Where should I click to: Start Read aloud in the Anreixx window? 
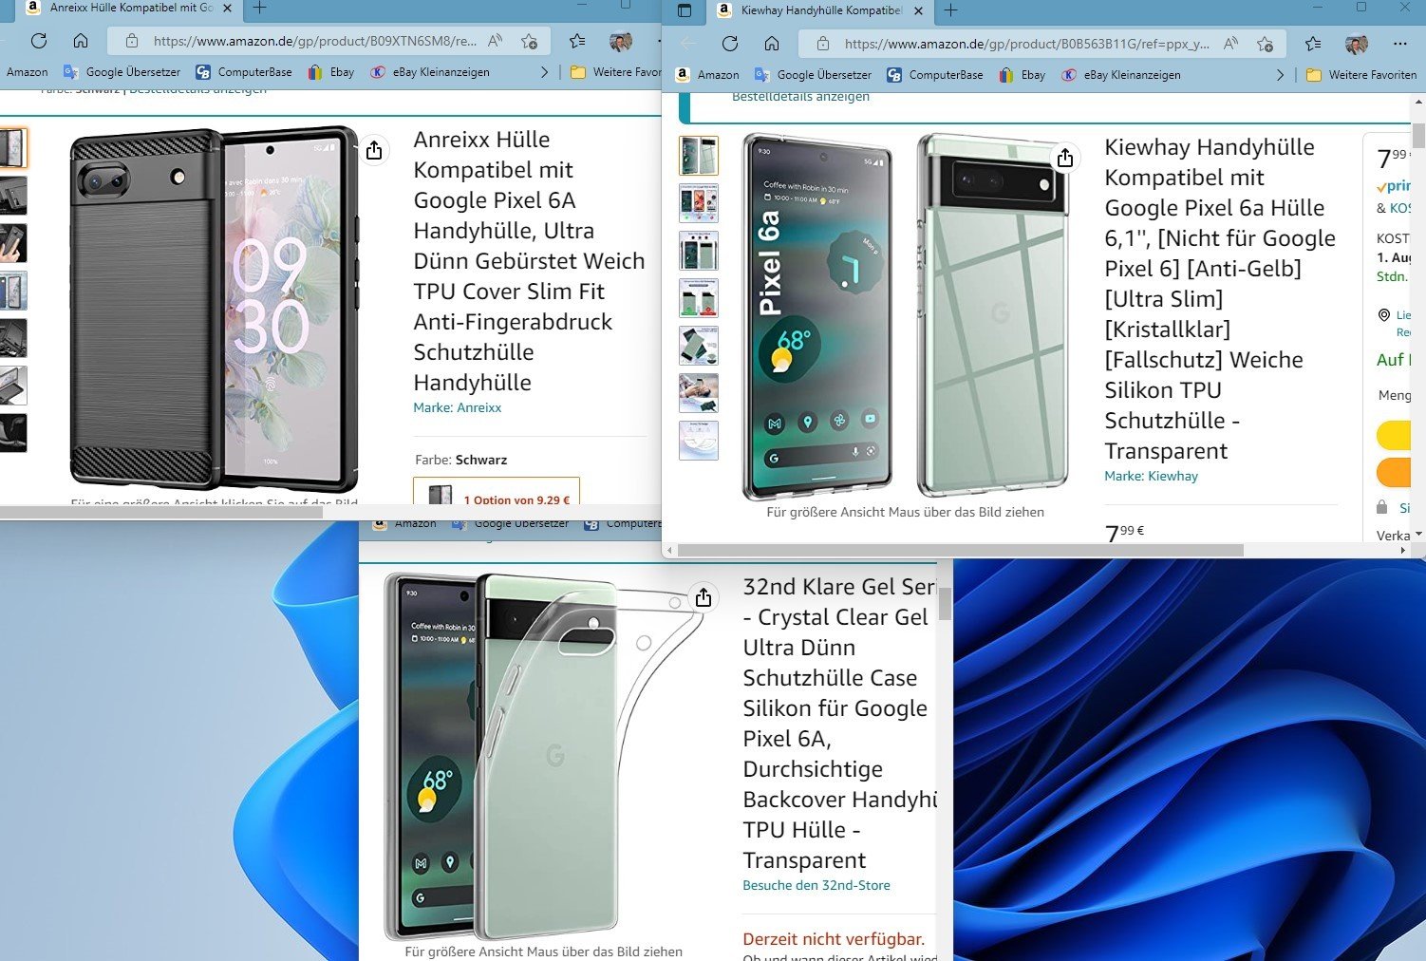pos(495,41)
